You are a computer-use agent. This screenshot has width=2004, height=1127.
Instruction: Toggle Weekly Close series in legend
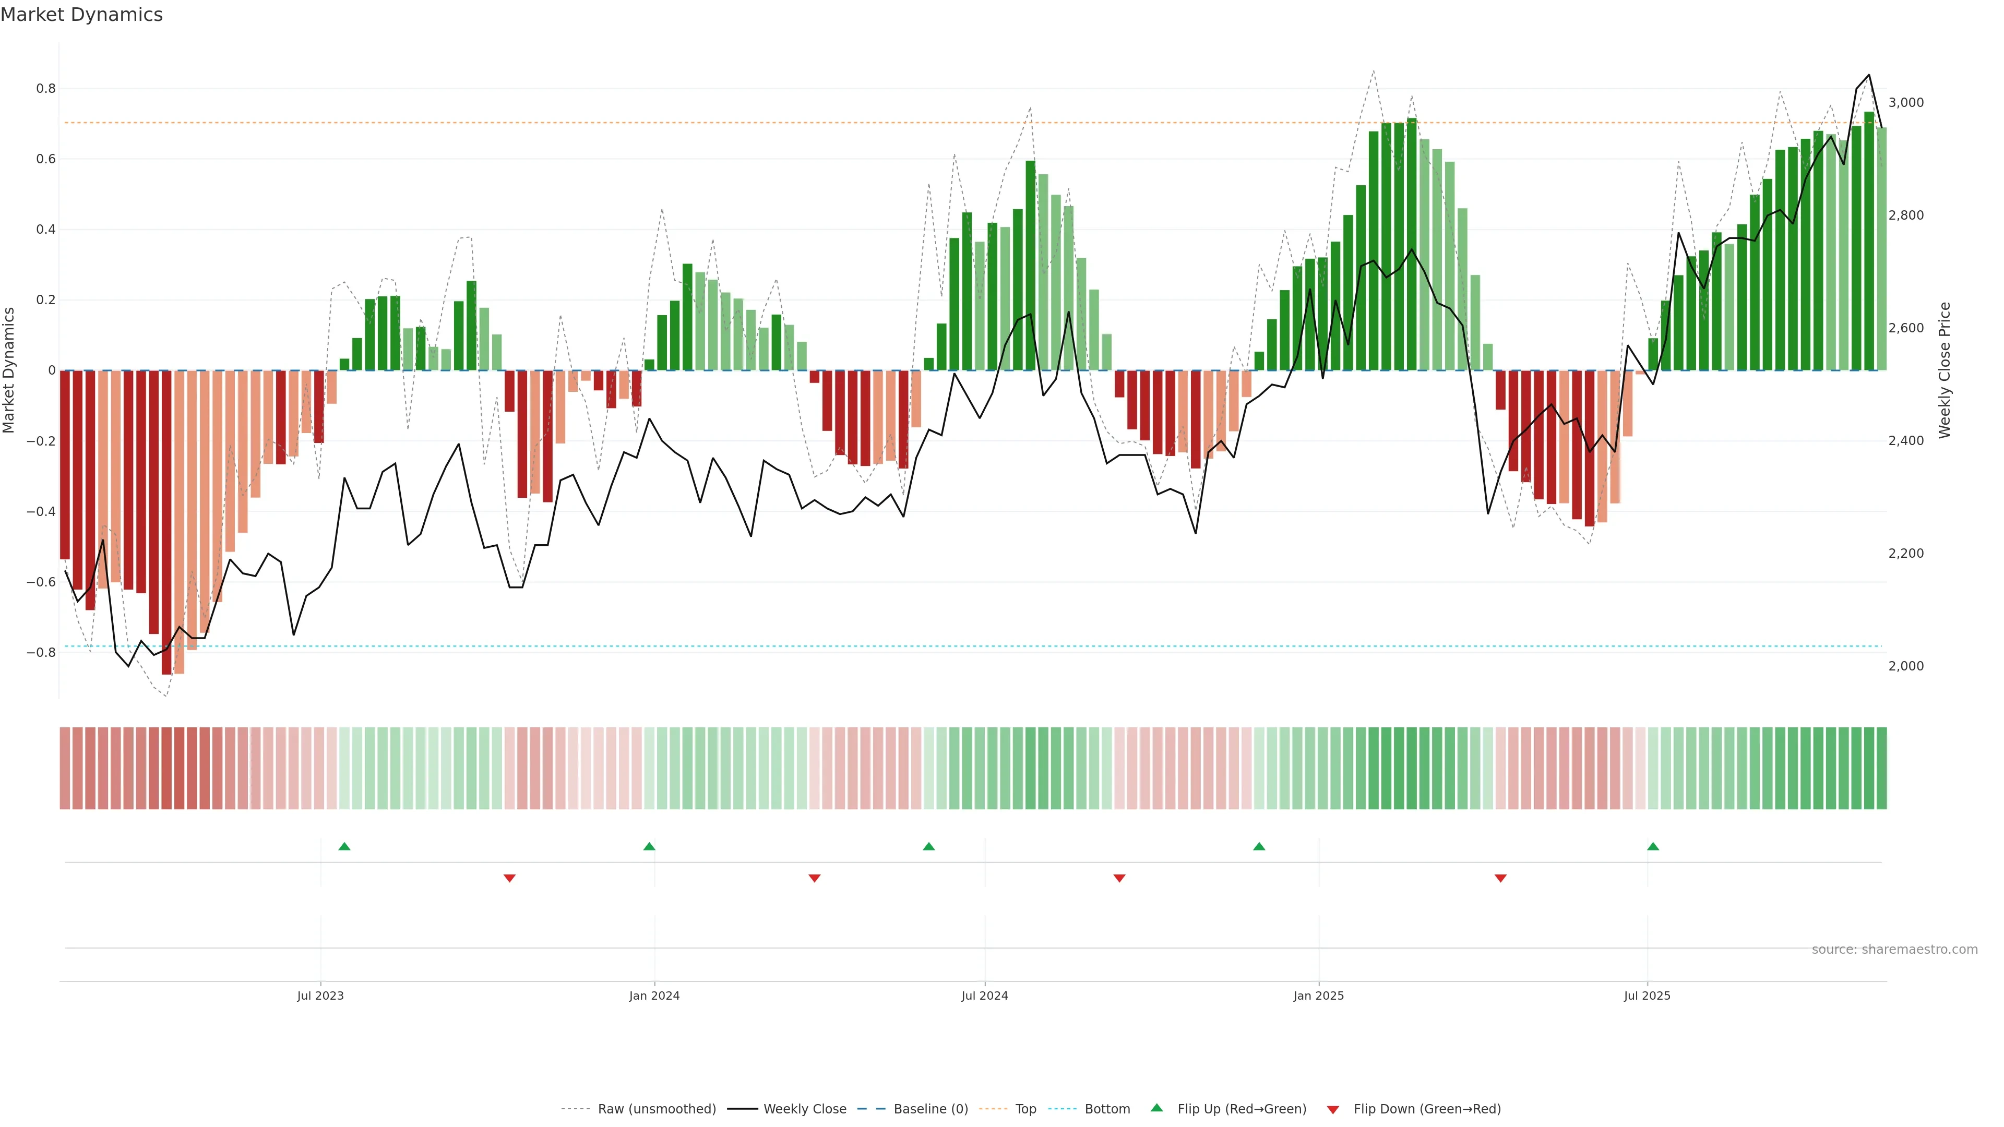coord(804,1109)
